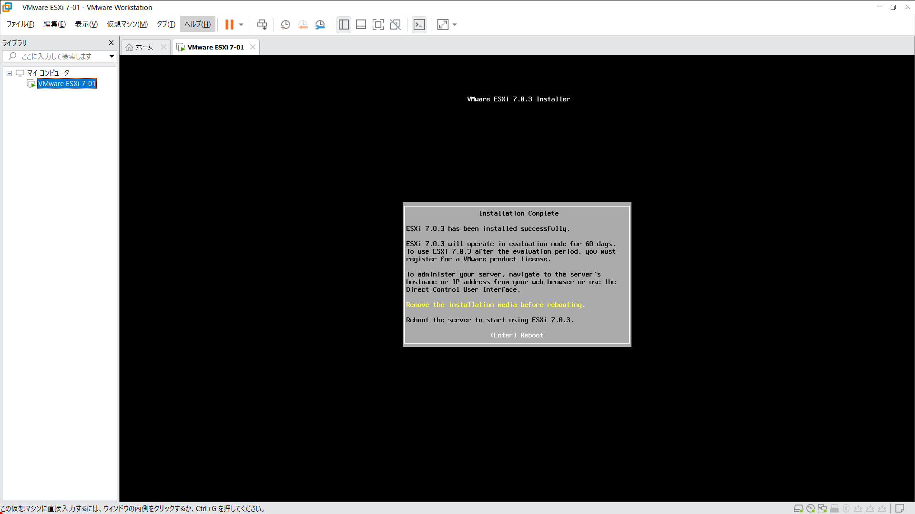Toggle the thumbnail bar view
The height and width of the screenshot is (514, 915).
(x=361, y=24)
